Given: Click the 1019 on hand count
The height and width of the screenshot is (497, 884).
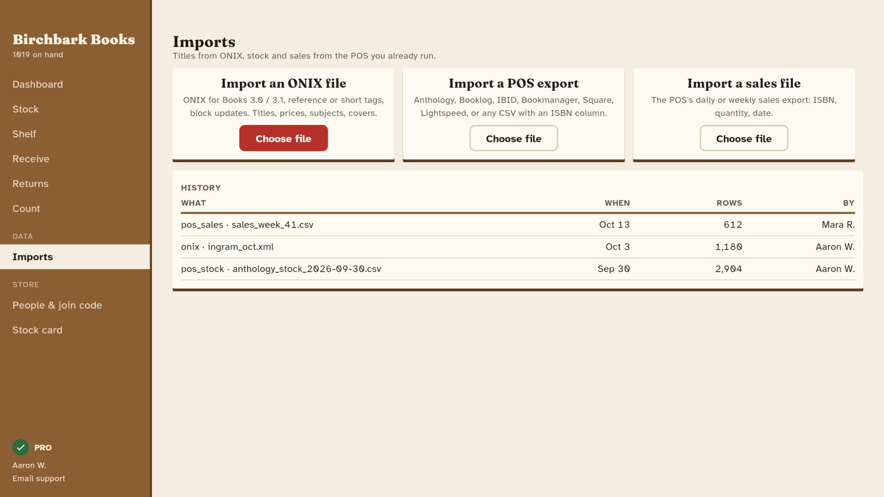Looking at the screenshot, I should pos(38,55).
